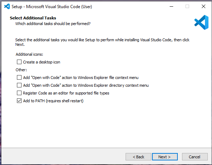Viewport: 212px width, 165px height.
Task: Go back with the Back button
Action: click(138, 157)
